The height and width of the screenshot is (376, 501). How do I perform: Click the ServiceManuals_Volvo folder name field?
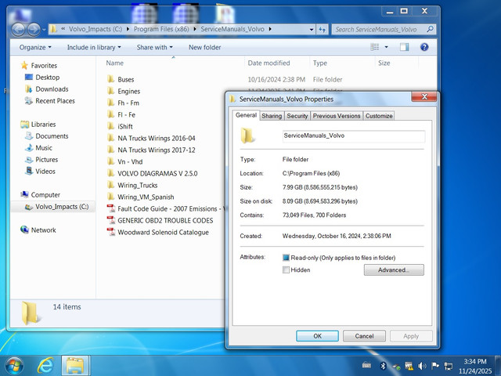click(x=354, y=136)
